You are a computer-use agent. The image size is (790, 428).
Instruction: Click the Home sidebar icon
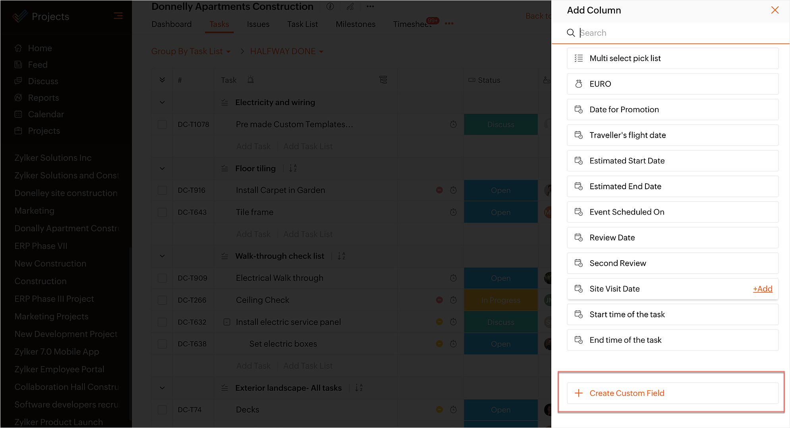point(18,48)
